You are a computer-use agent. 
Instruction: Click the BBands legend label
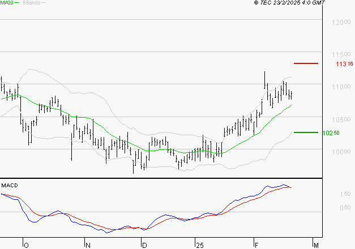click(32, 3)
